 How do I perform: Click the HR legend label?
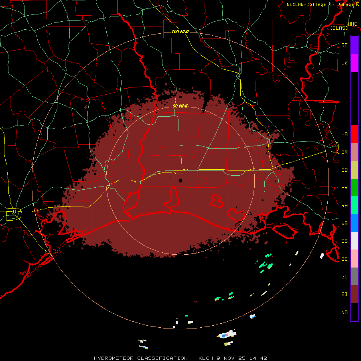coord(344,188)
